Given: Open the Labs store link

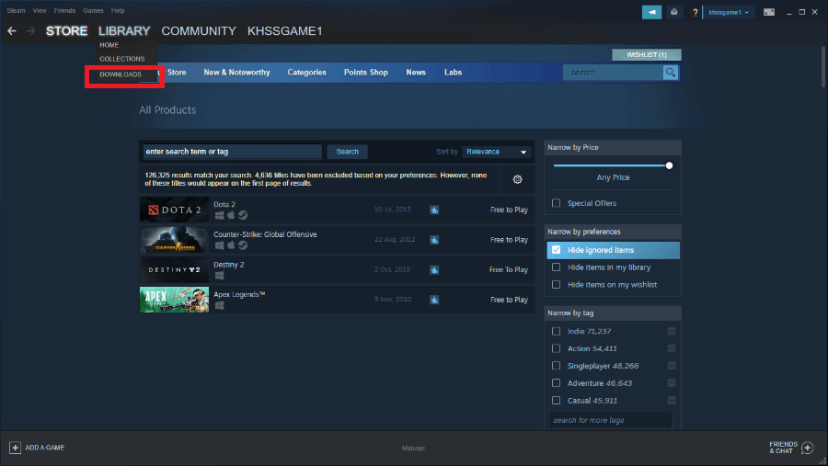Looking at the screenshot, I should (453, 73).
